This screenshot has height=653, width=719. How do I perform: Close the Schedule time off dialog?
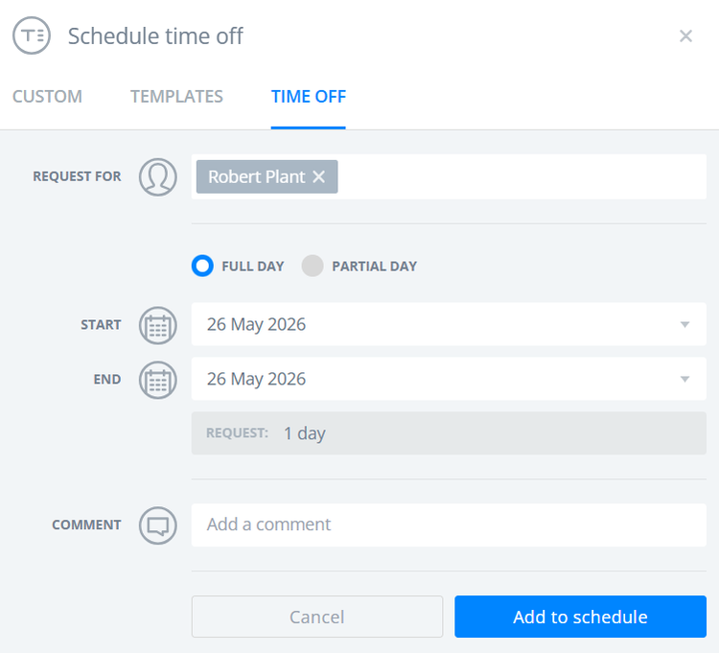(685, 35)
